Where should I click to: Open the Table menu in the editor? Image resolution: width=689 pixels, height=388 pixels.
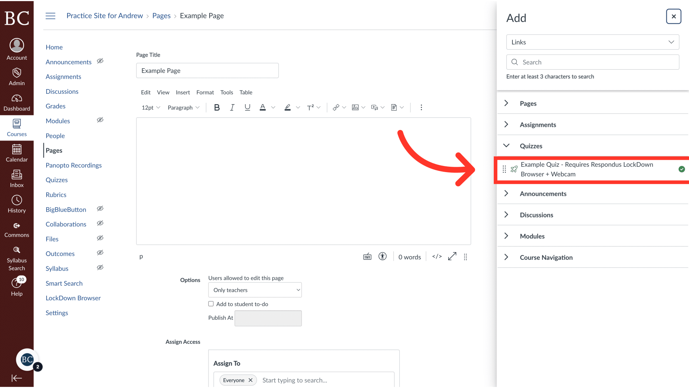point(246,92)
